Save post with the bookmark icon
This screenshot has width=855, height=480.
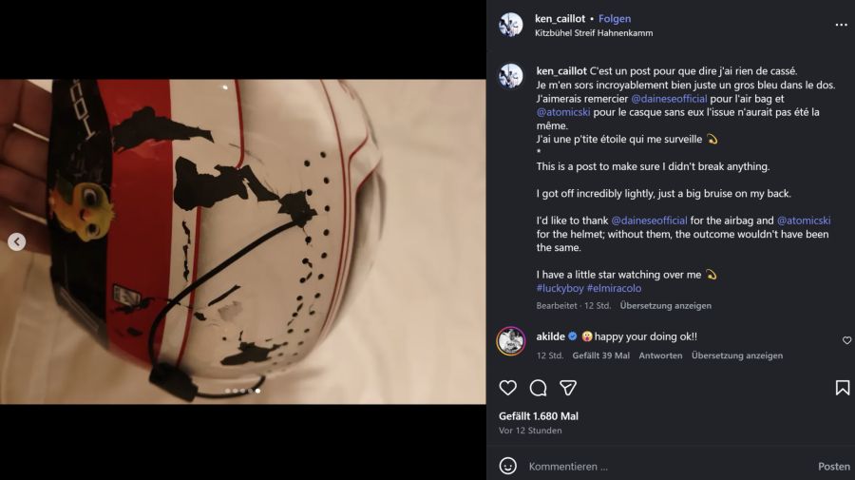(842, 388)
